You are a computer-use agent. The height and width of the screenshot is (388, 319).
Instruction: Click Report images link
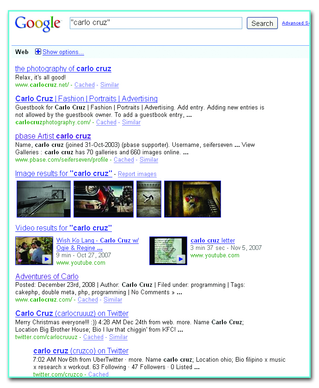pyautogui.click(x=137, y=174)
